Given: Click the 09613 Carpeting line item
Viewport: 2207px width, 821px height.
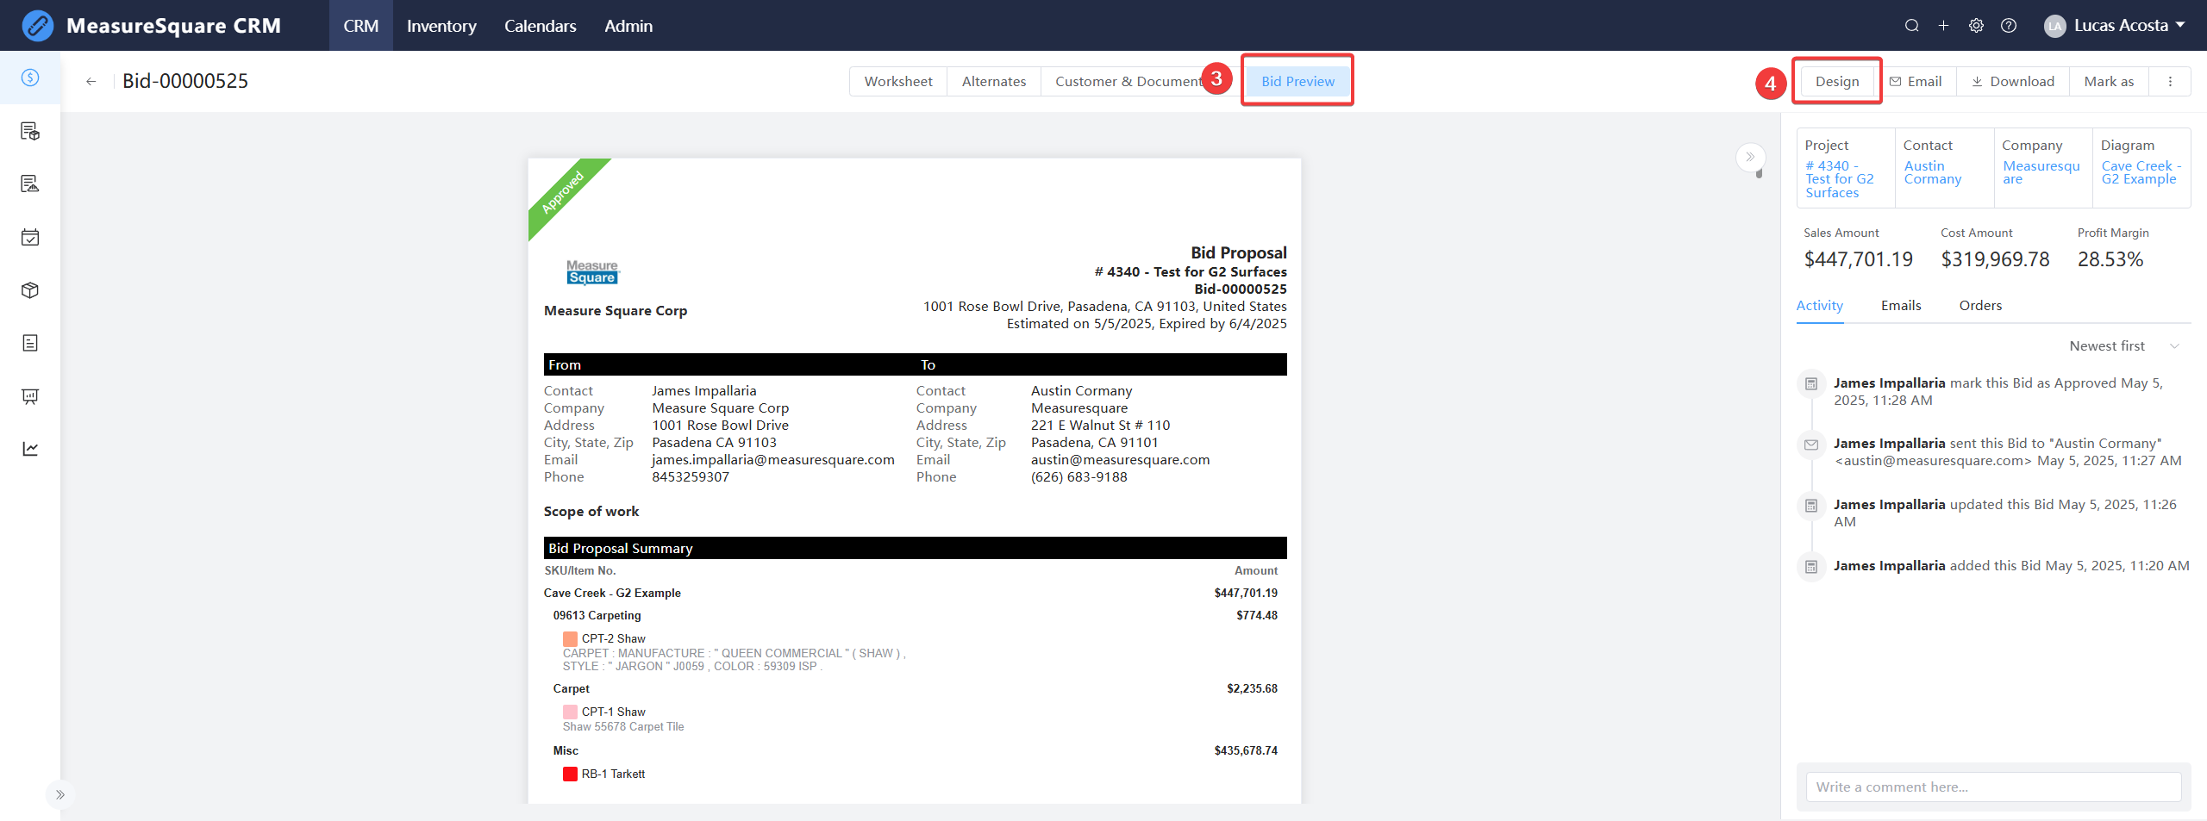Looking at the screenshot, I should pos(597,616).
